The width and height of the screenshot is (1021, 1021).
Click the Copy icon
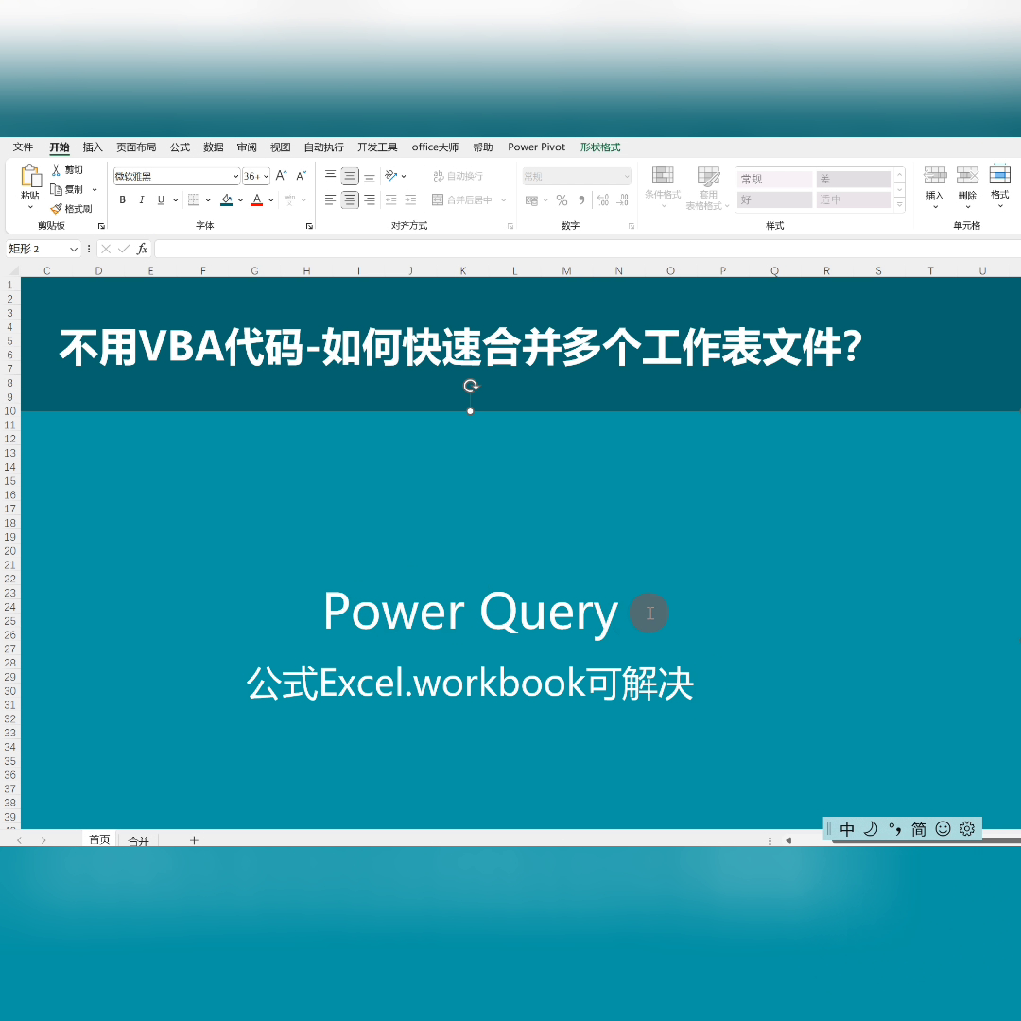coord(56,189)
